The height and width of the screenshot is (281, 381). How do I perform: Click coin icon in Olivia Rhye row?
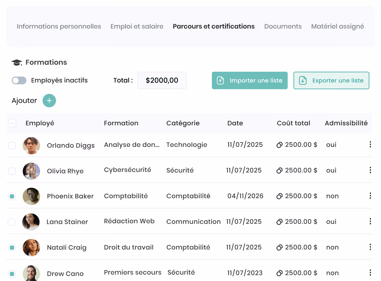[279, 171]
